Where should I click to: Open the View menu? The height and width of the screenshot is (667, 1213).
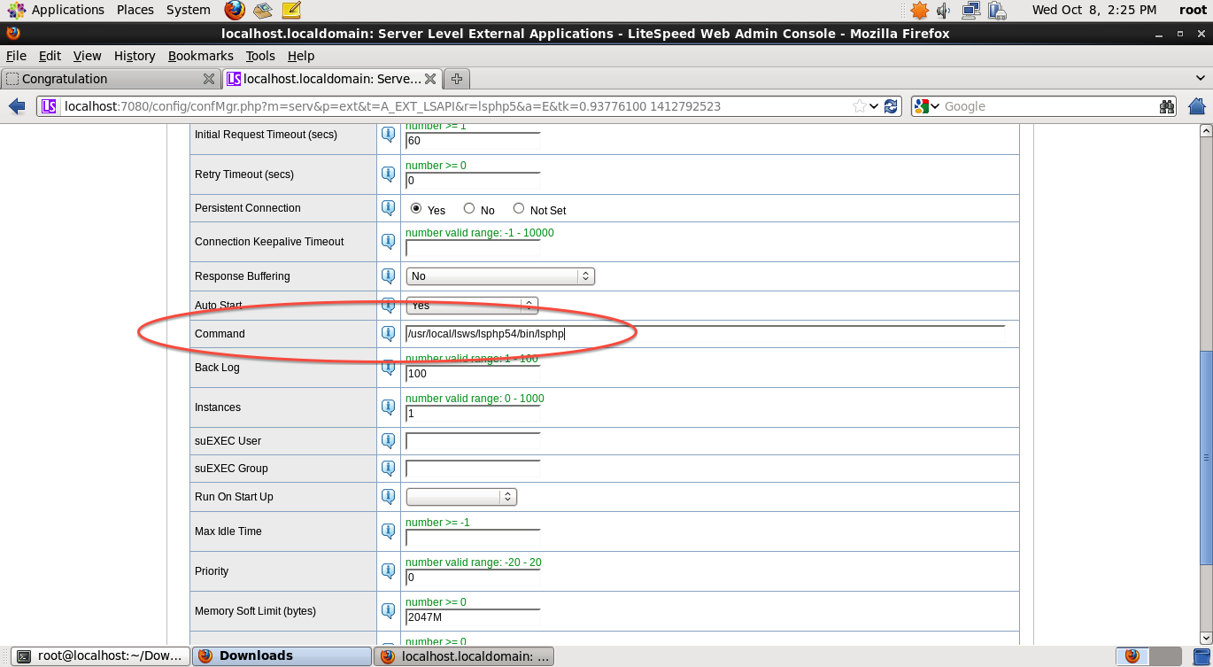coord(88,56)
